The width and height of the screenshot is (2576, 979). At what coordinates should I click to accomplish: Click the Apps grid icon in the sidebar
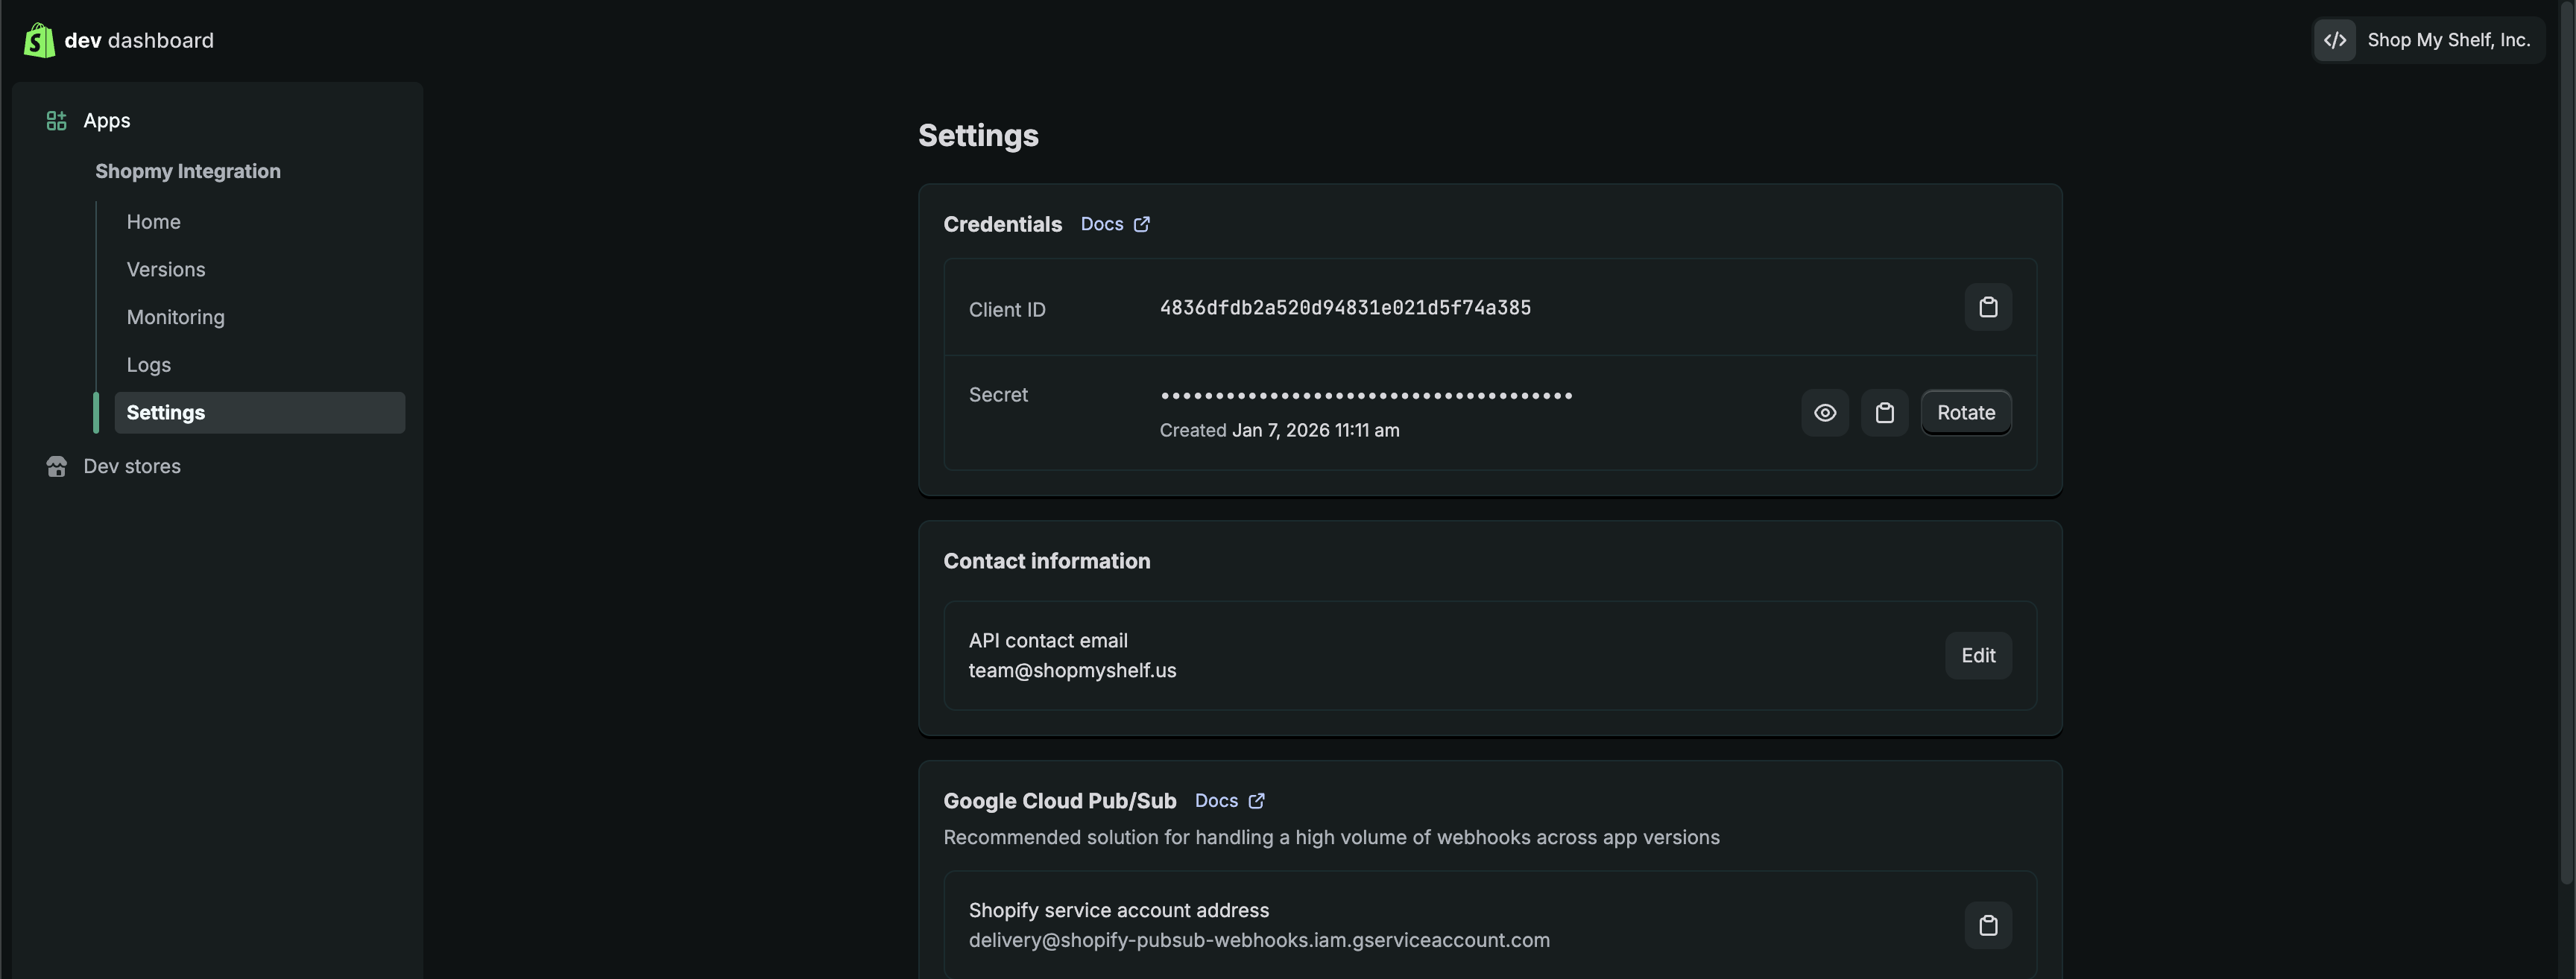coord(55,120)
